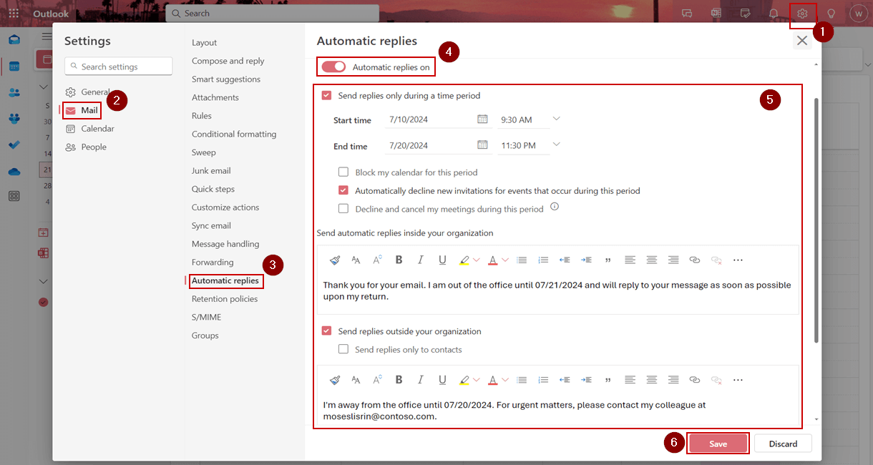The height and width of the screenshot is (465, 873).
Task: Open the Calendar settings category
Action: click(x=97, y=129)
